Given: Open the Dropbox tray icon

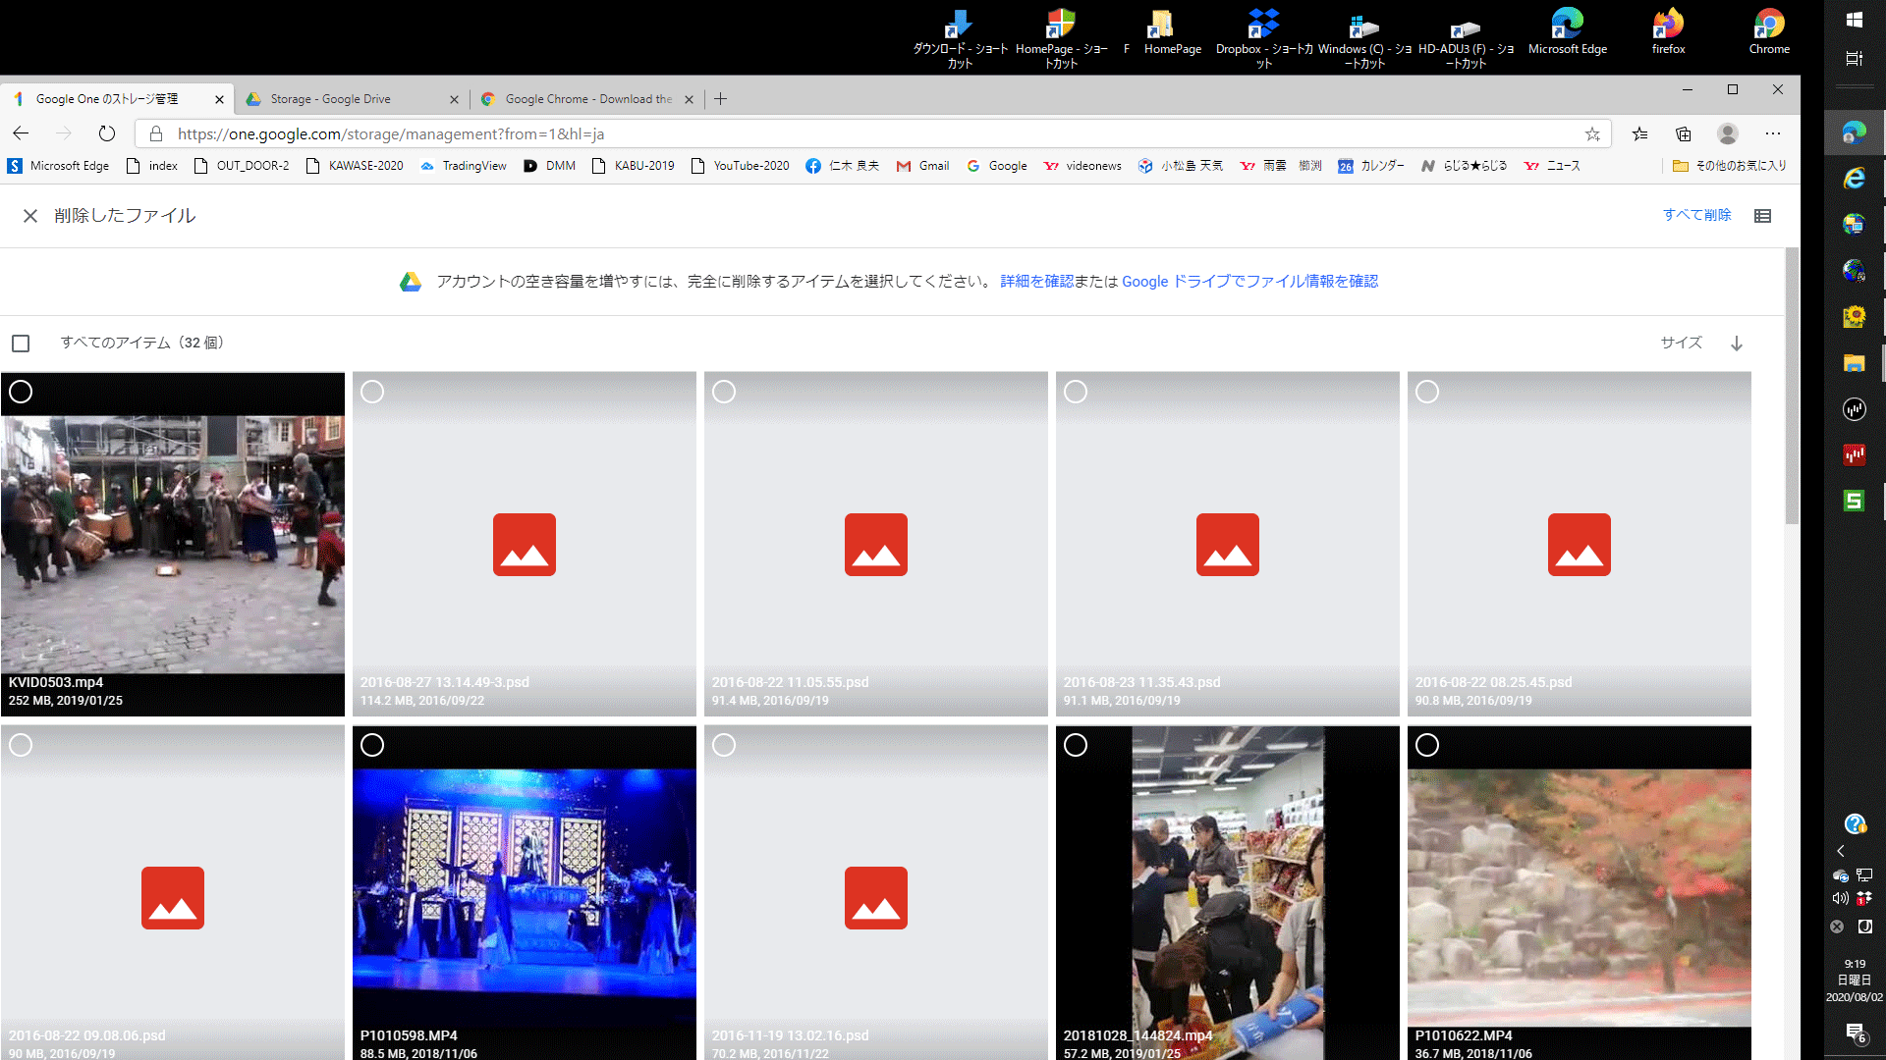Looking at the screenshot, I should [1863, 898].
